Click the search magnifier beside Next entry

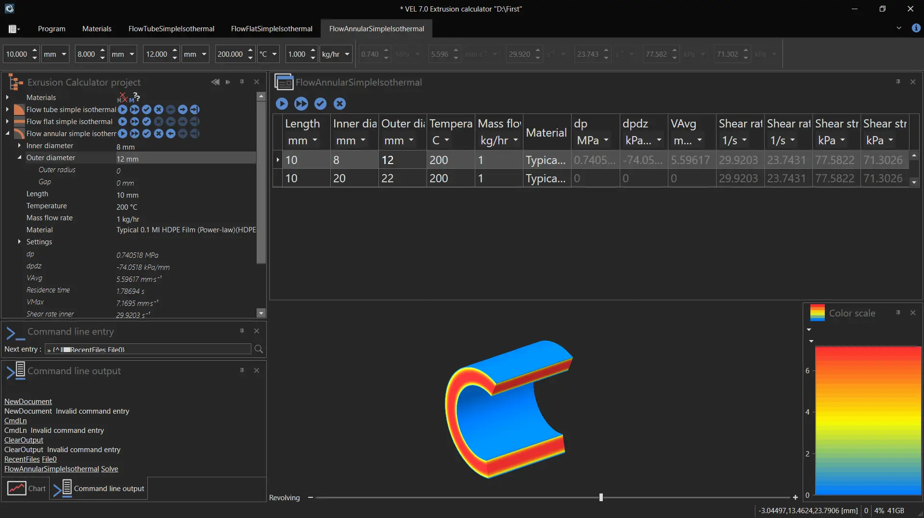pyautogui.click(x=259, y=349)
